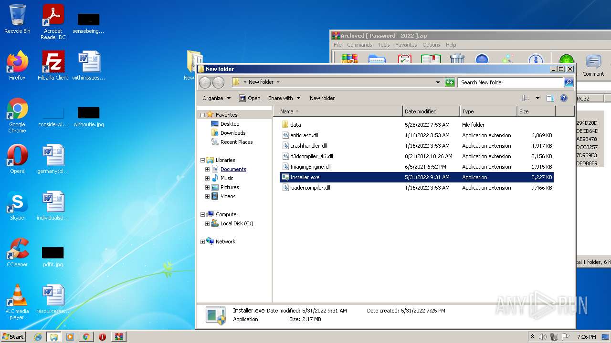611x343 pixels.
Task: Open the Recycle Bin desktop icon
Action: pyautogui.click(x=17, y=19)
